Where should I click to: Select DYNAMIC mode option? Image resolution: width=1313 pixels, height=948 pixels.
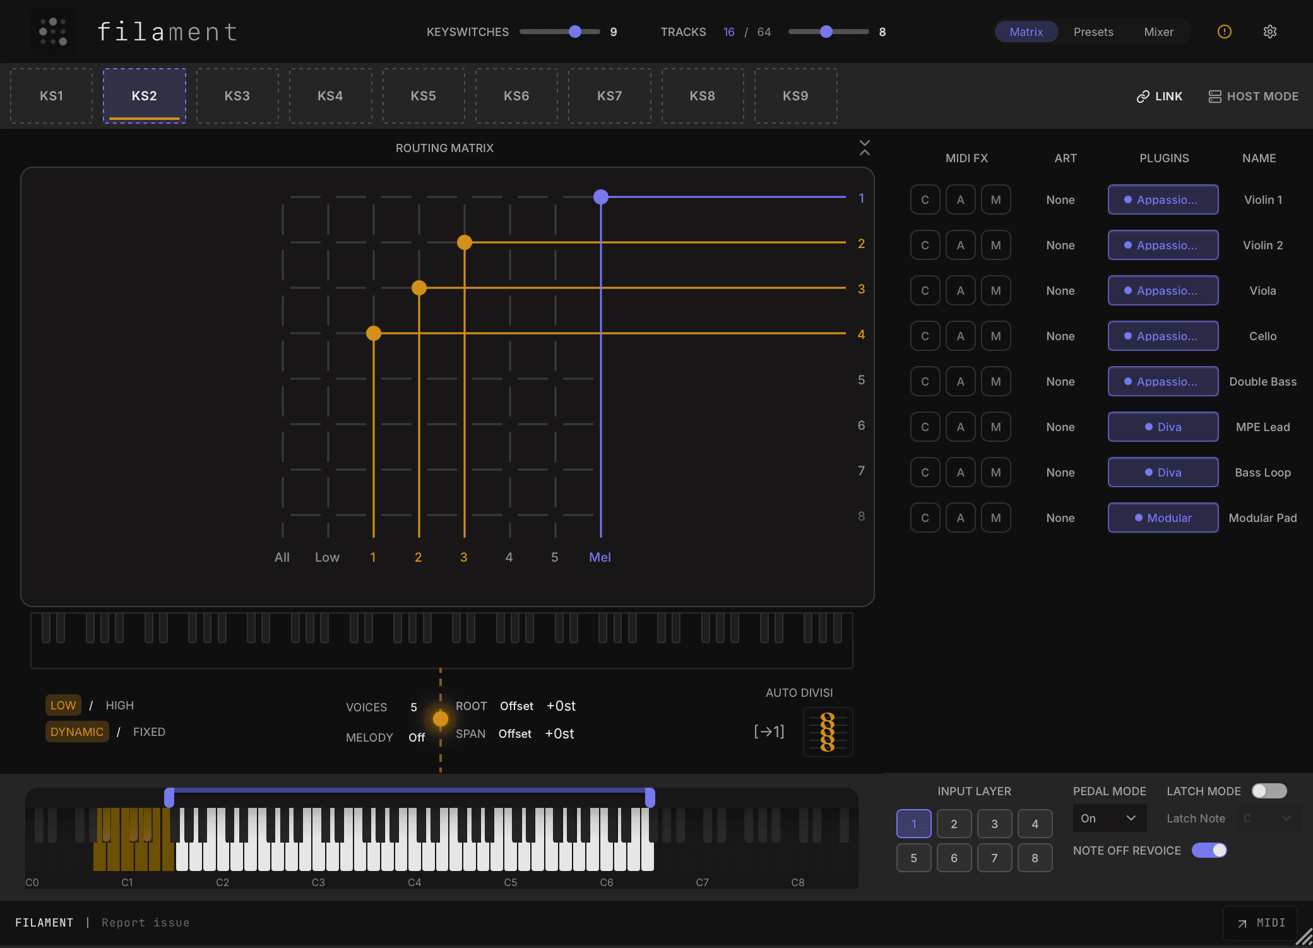point(77,732)
